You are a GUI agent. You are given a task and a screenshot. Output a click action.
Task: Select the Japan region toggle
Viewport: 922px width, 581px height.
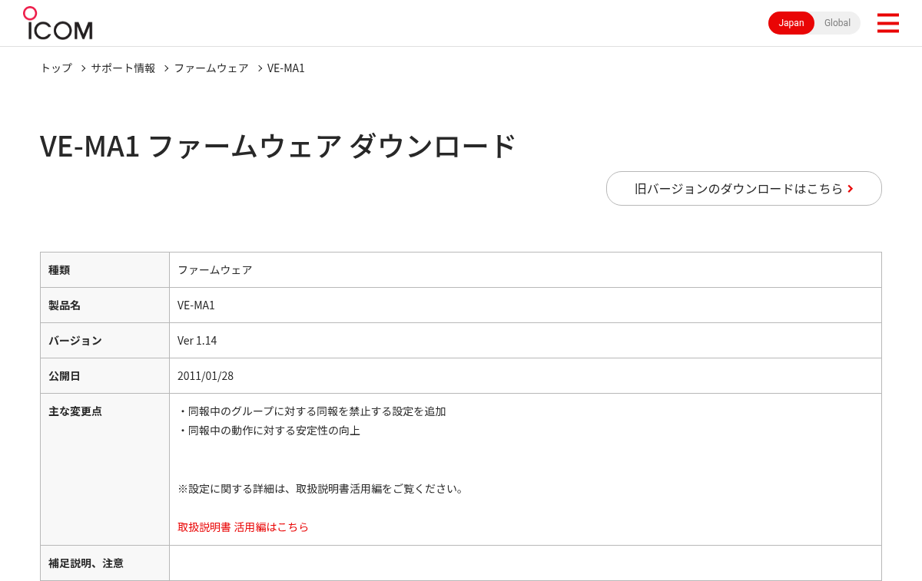[791, 23]
